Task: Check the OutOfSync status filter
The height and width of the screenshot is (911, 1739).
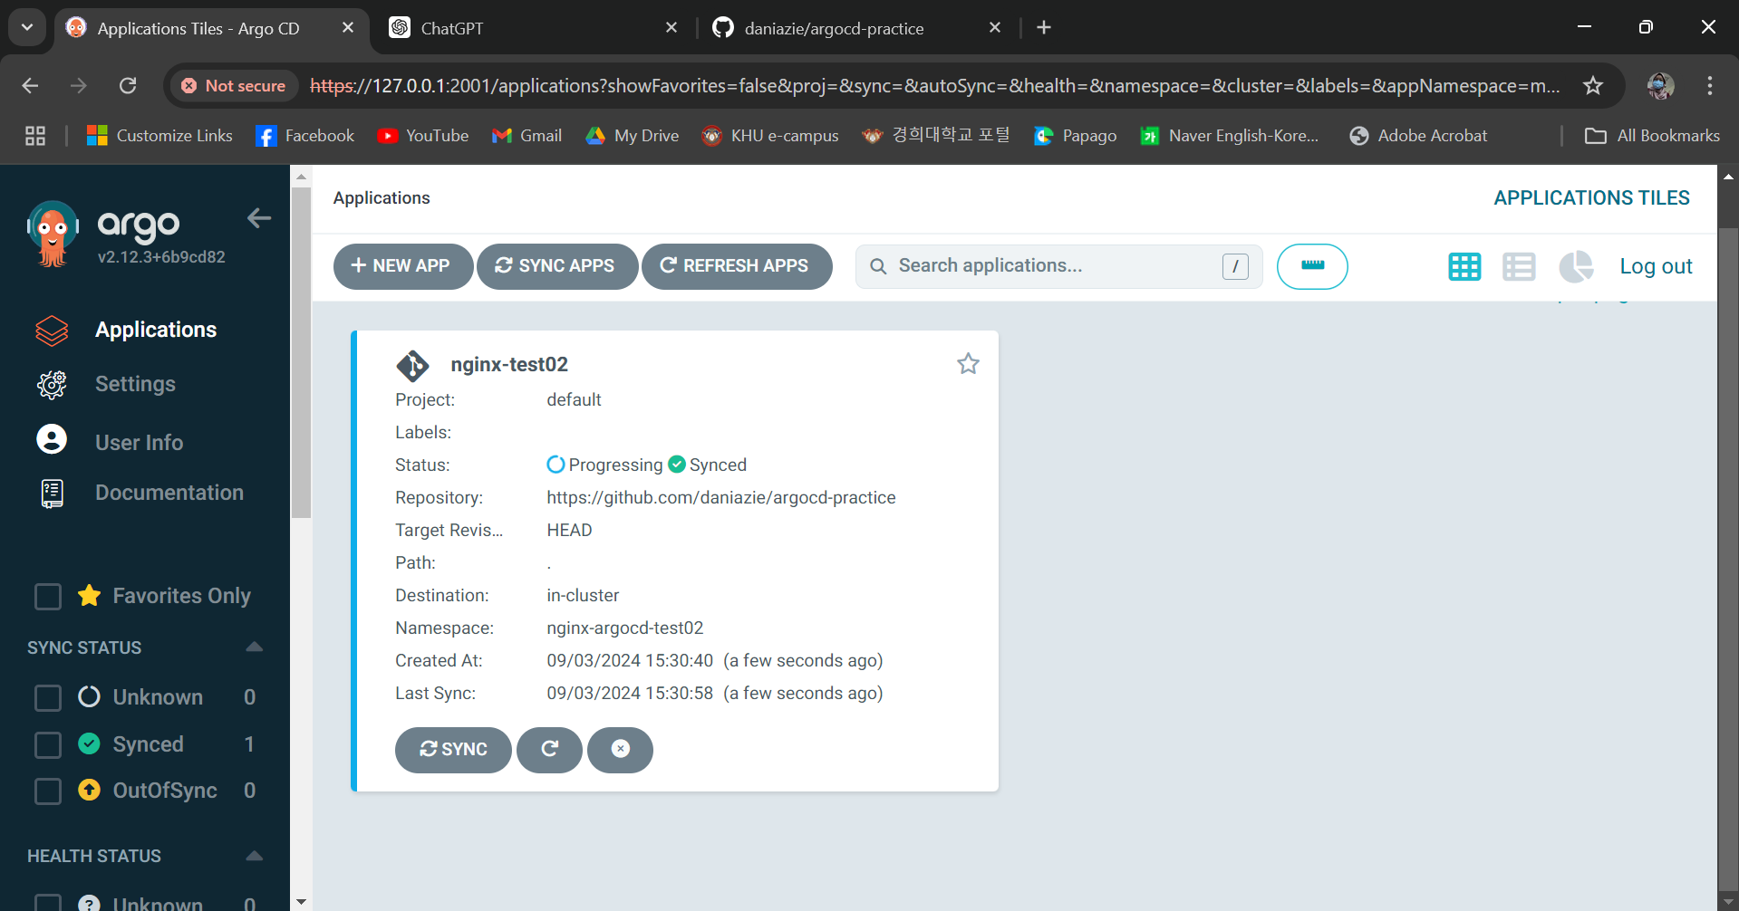Action: (x=48, y=791)
